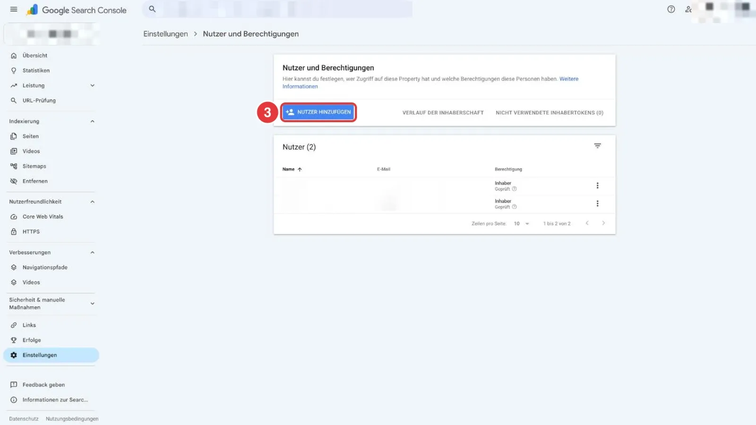
Task: Open three-dot menu for second Inhaber row
Action: [597, 204]
